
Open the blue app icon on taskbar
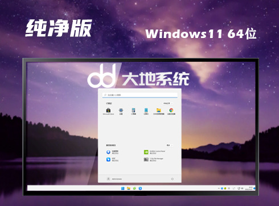140,188
